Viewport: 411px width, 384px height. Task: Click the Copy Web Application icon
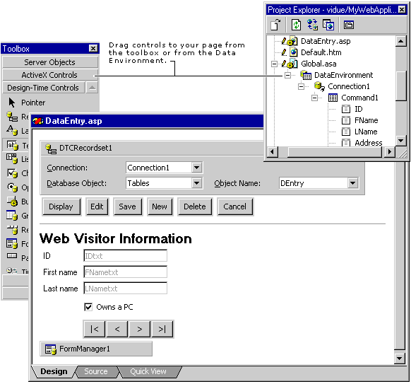pos(328,25)
